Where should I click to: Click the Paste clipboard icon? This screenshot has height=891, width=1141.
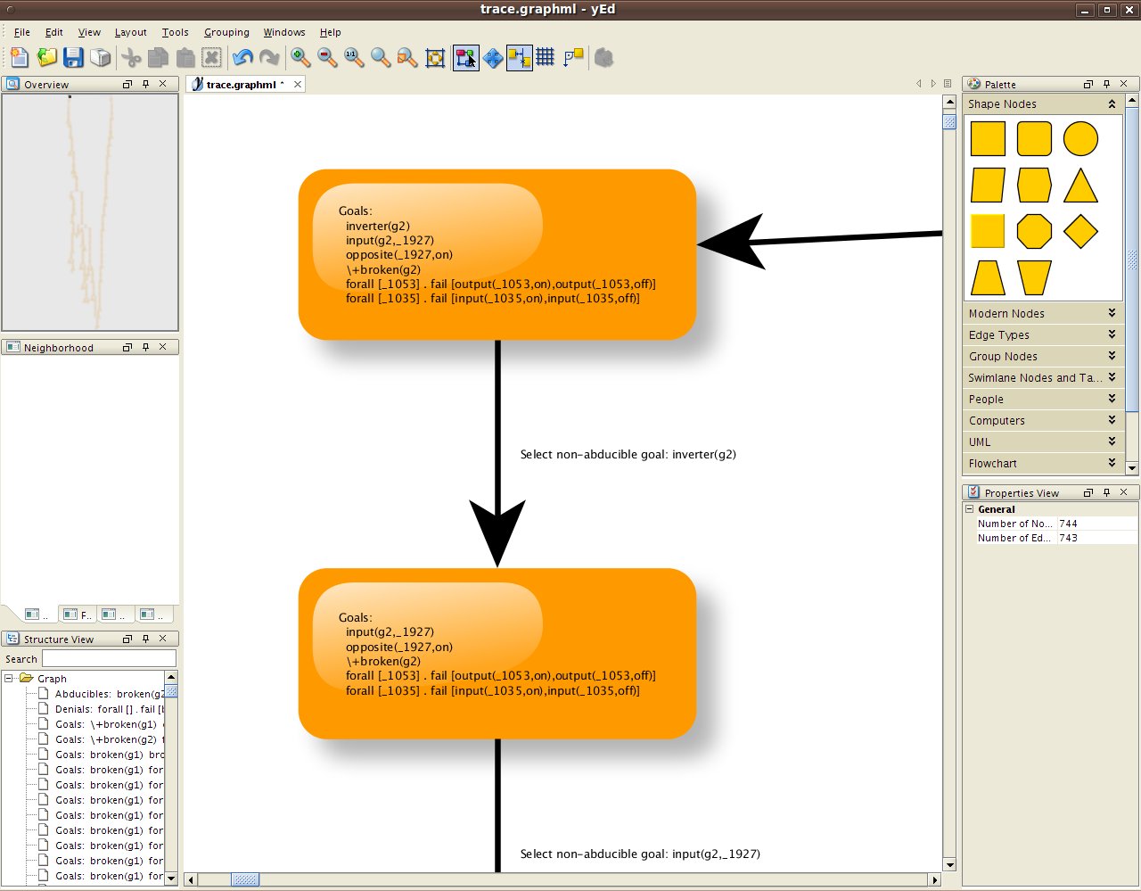point(185,58)
